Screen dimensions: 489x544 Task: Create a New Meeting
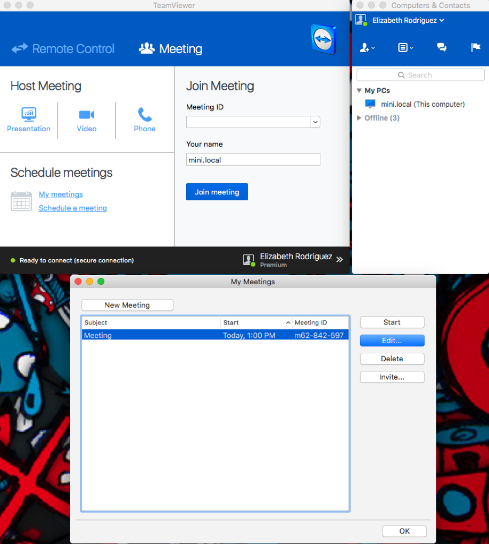127,305
